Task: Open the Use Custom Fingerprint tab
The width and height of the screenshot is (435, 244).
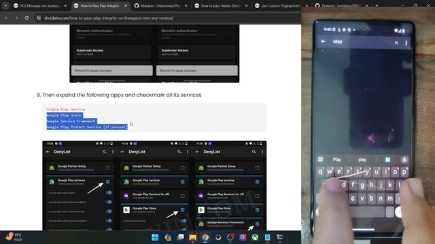Action: [x=281, y=5]
